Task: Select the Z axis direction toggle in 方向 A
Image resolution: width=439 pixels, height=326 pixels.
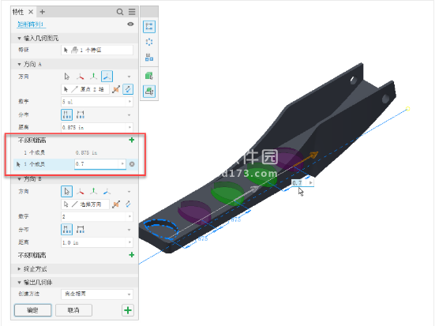Action: point(107,76)
